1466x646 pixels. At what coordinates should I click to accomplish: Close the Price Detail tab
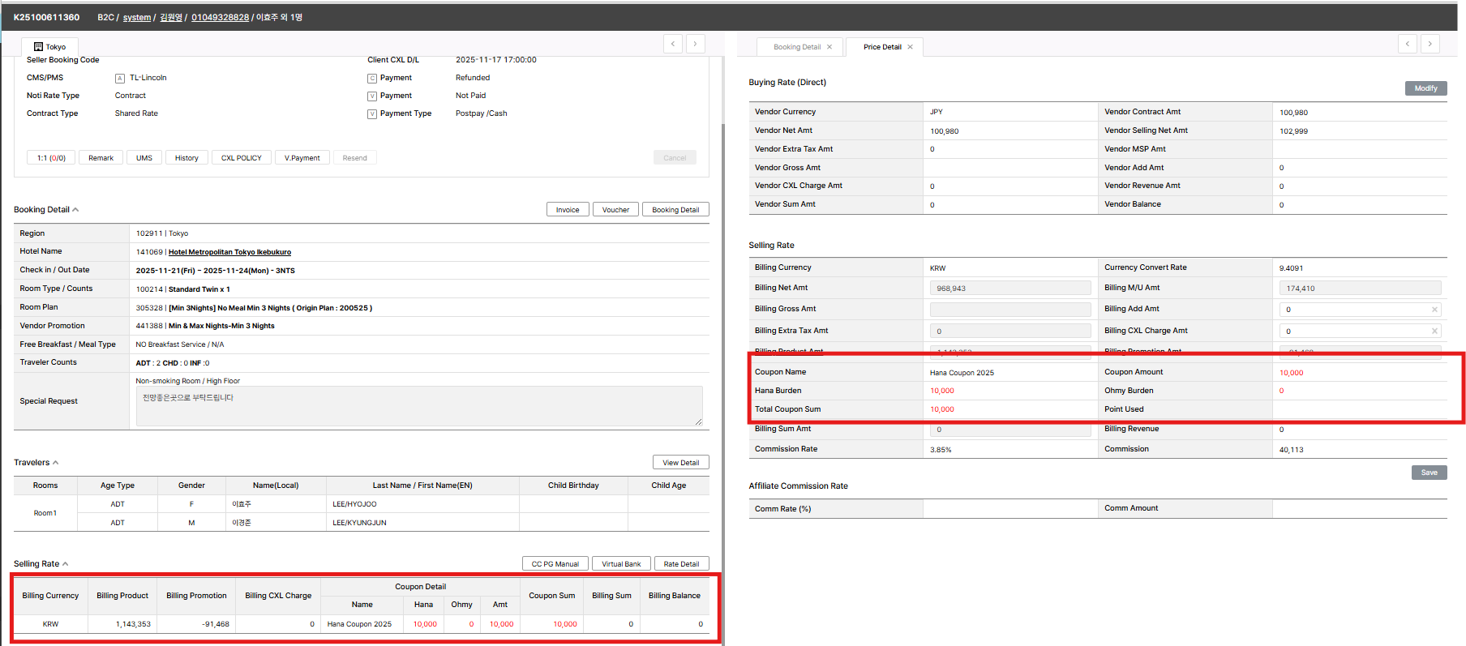tap(910, 47)
